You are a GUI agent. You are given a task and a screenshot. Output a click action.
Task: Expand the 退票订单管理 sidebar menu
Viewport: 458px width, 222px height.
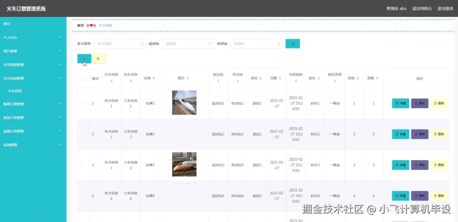(x=33, y=131)
